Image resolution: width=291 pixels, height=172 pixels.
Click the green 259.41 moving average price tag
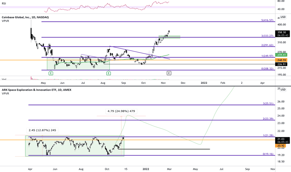click(x=281, y=55)
